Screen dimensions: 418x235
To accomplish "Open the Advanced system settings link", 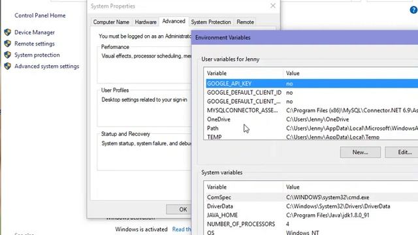I will 46,66.
